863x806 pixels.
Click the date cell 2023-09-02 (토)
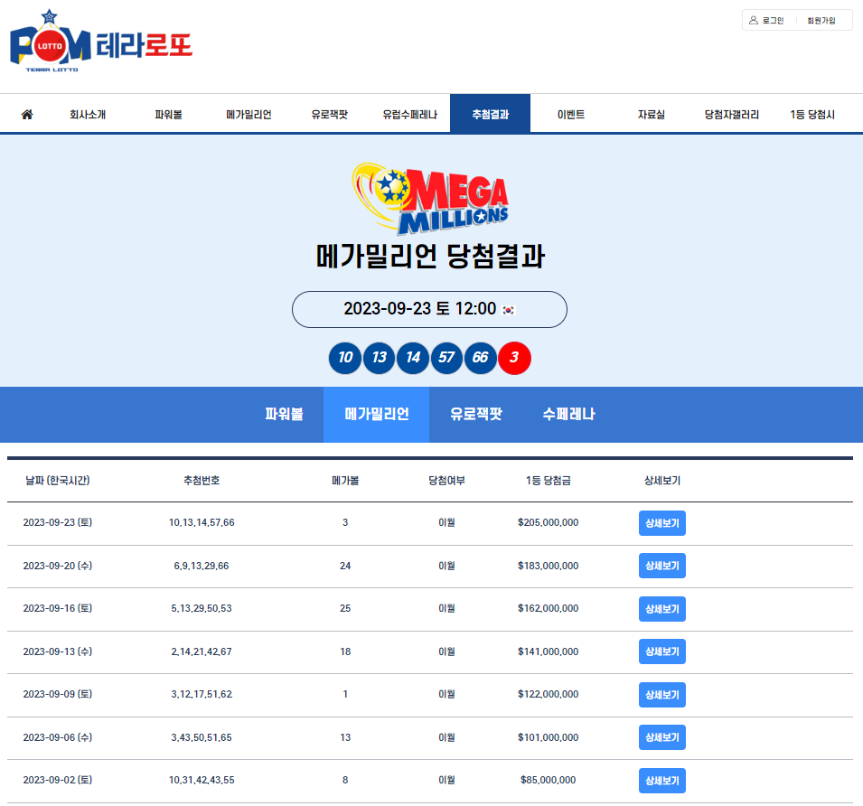click(x=57, y=780)
